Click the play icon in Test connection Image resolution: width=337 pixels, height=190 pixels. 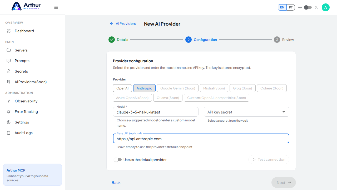[254, 159]
